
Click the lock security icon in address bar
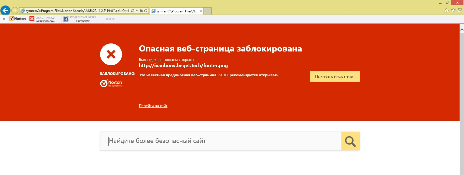[141, 11]
